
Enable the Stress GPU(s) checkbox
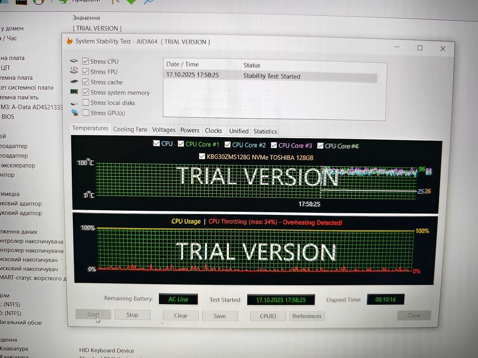coord(86,113)
